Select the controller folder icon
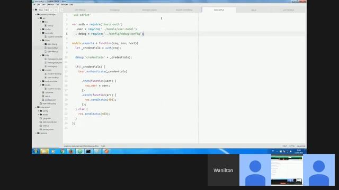The width and height of the screenshot is (339, 190). pyautogui.click(x=43, y=33)
